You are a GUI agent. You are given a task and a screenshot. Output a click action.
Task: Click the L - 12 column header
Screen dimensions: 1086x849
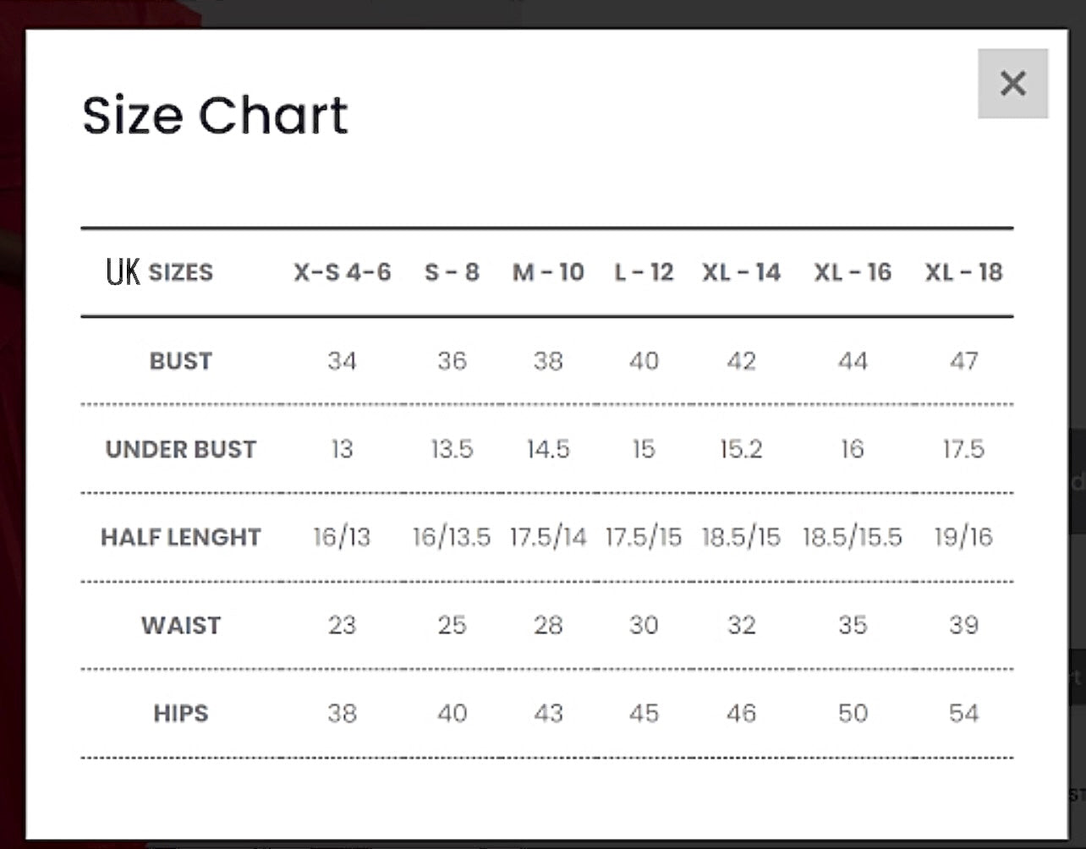pos(644,272)
